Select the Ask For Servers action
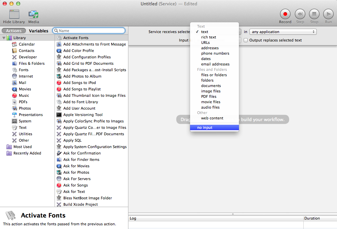This screenshot has height=229, width=337. pos(92,179)
